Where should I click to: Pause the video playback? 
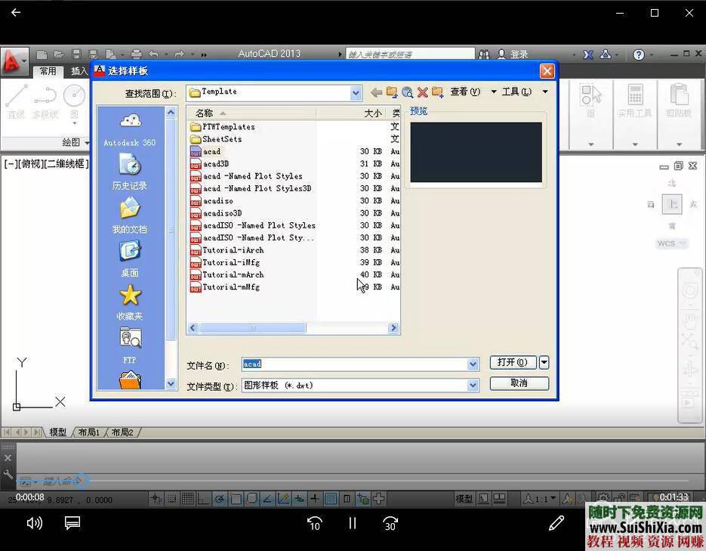pyautogui.click(x=352, y=523)
